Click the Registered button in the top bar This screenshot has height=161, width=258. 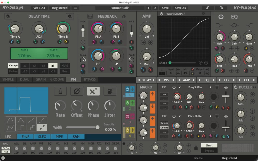click(60, 8)
